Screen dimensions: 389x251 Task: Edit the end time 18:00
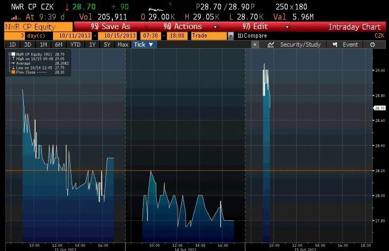point(177,35)
